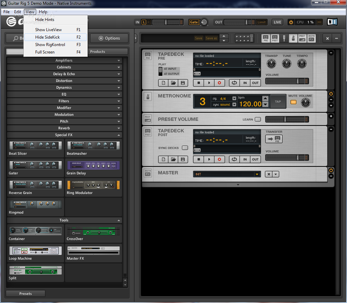
Task: Enable SYNC DECKS checkbox
Action: [185, 148]
